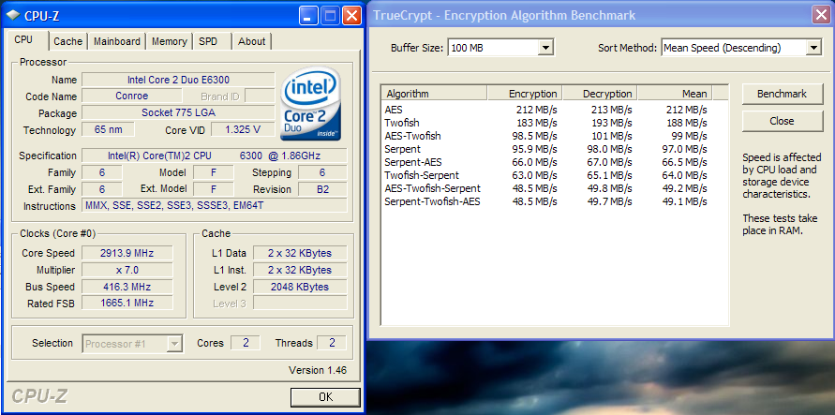The height and width of the screenshot is (415, 835).
Task: Select the Twofish algorithm row
Action: (x=554, y=123)
